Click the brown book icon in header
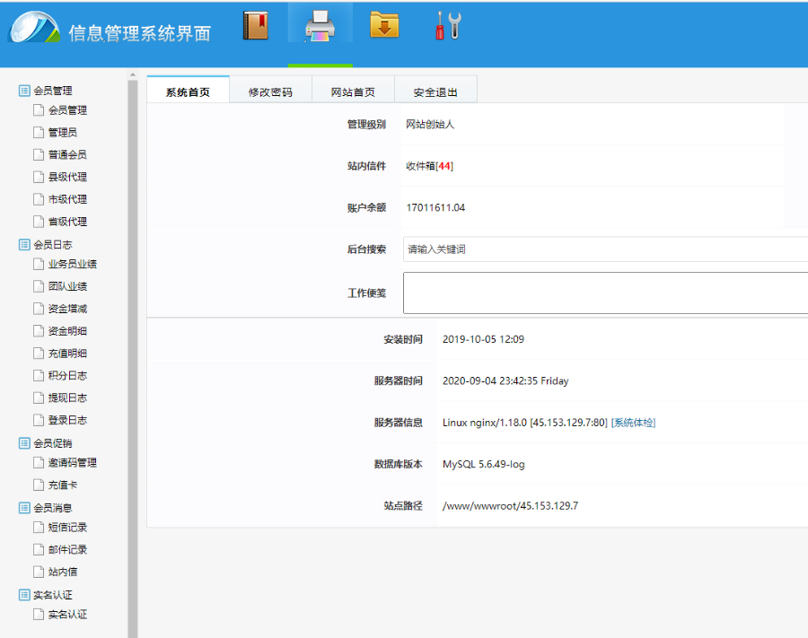Viewport: 808px width, 638px height. (256, 26)
